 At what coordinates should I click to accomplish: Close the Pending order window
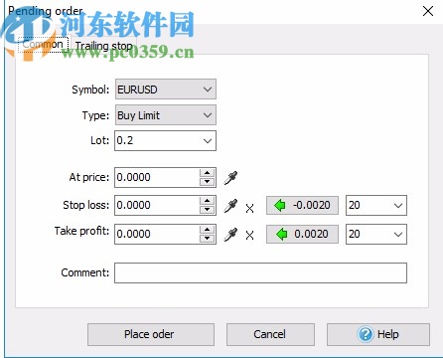point(428,11)
